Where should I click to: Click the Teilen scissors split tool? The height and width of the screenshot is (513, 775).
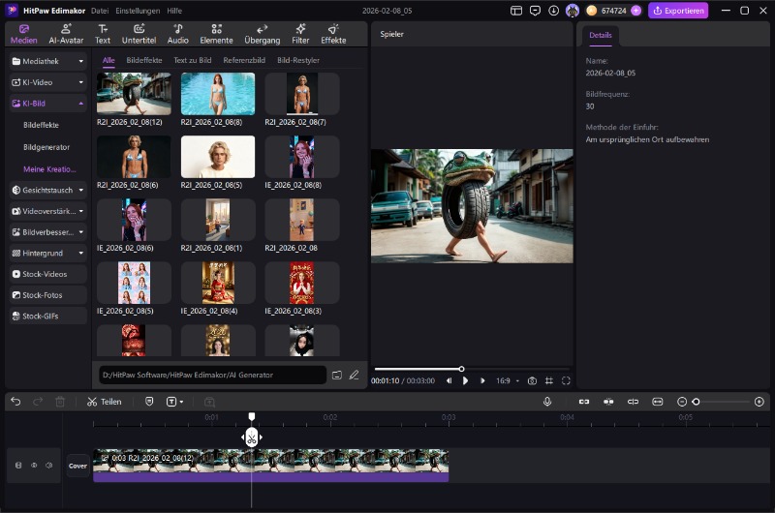pos(104,402)
